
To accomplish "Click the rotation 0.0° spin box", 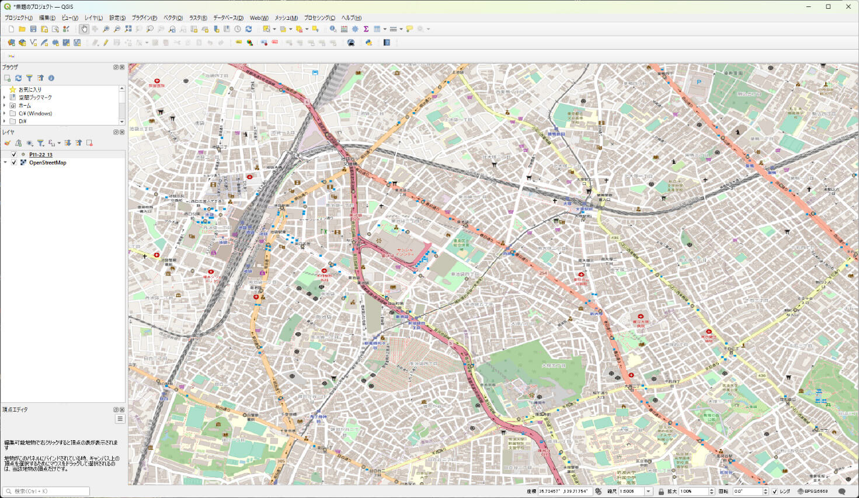I will 750,492.
